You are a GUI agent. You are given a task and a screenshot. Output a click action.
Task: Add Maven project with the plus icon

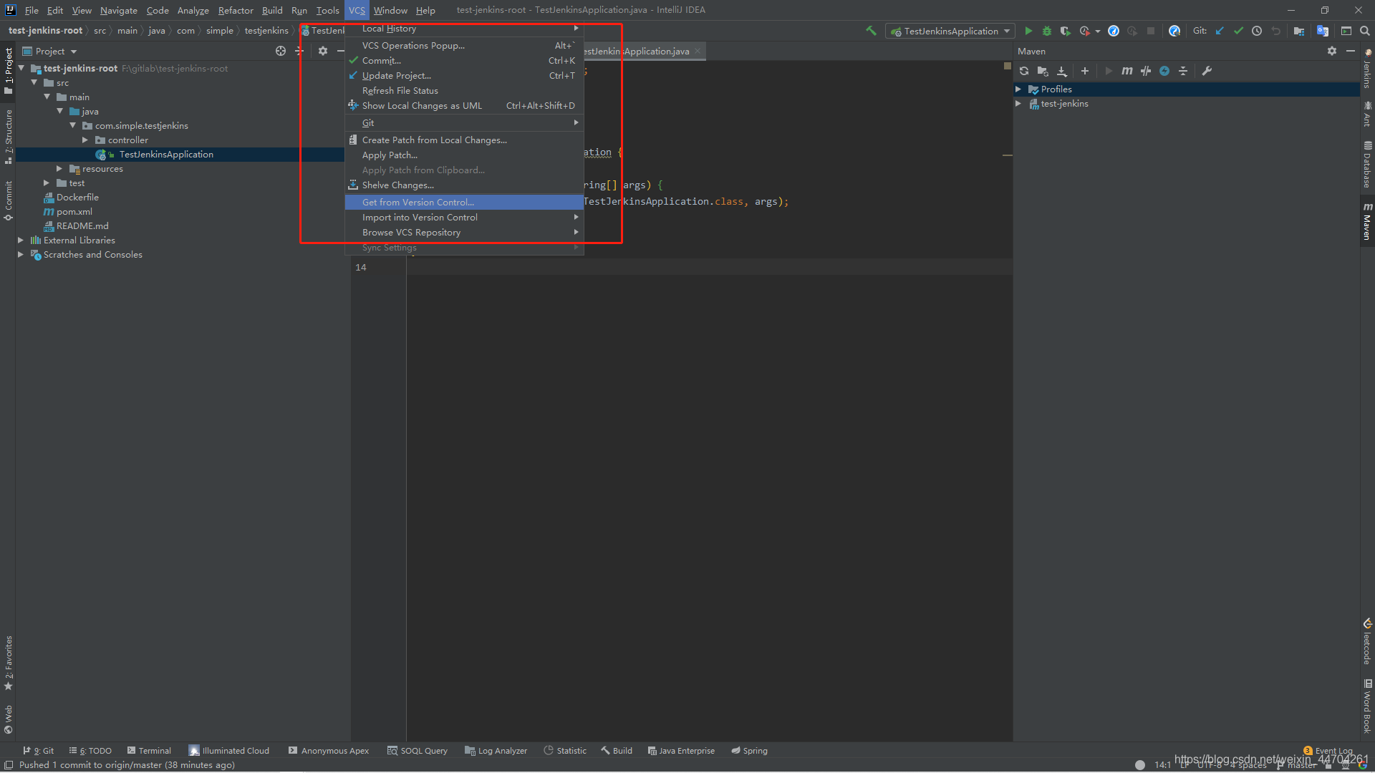[x=1085, y=71]
